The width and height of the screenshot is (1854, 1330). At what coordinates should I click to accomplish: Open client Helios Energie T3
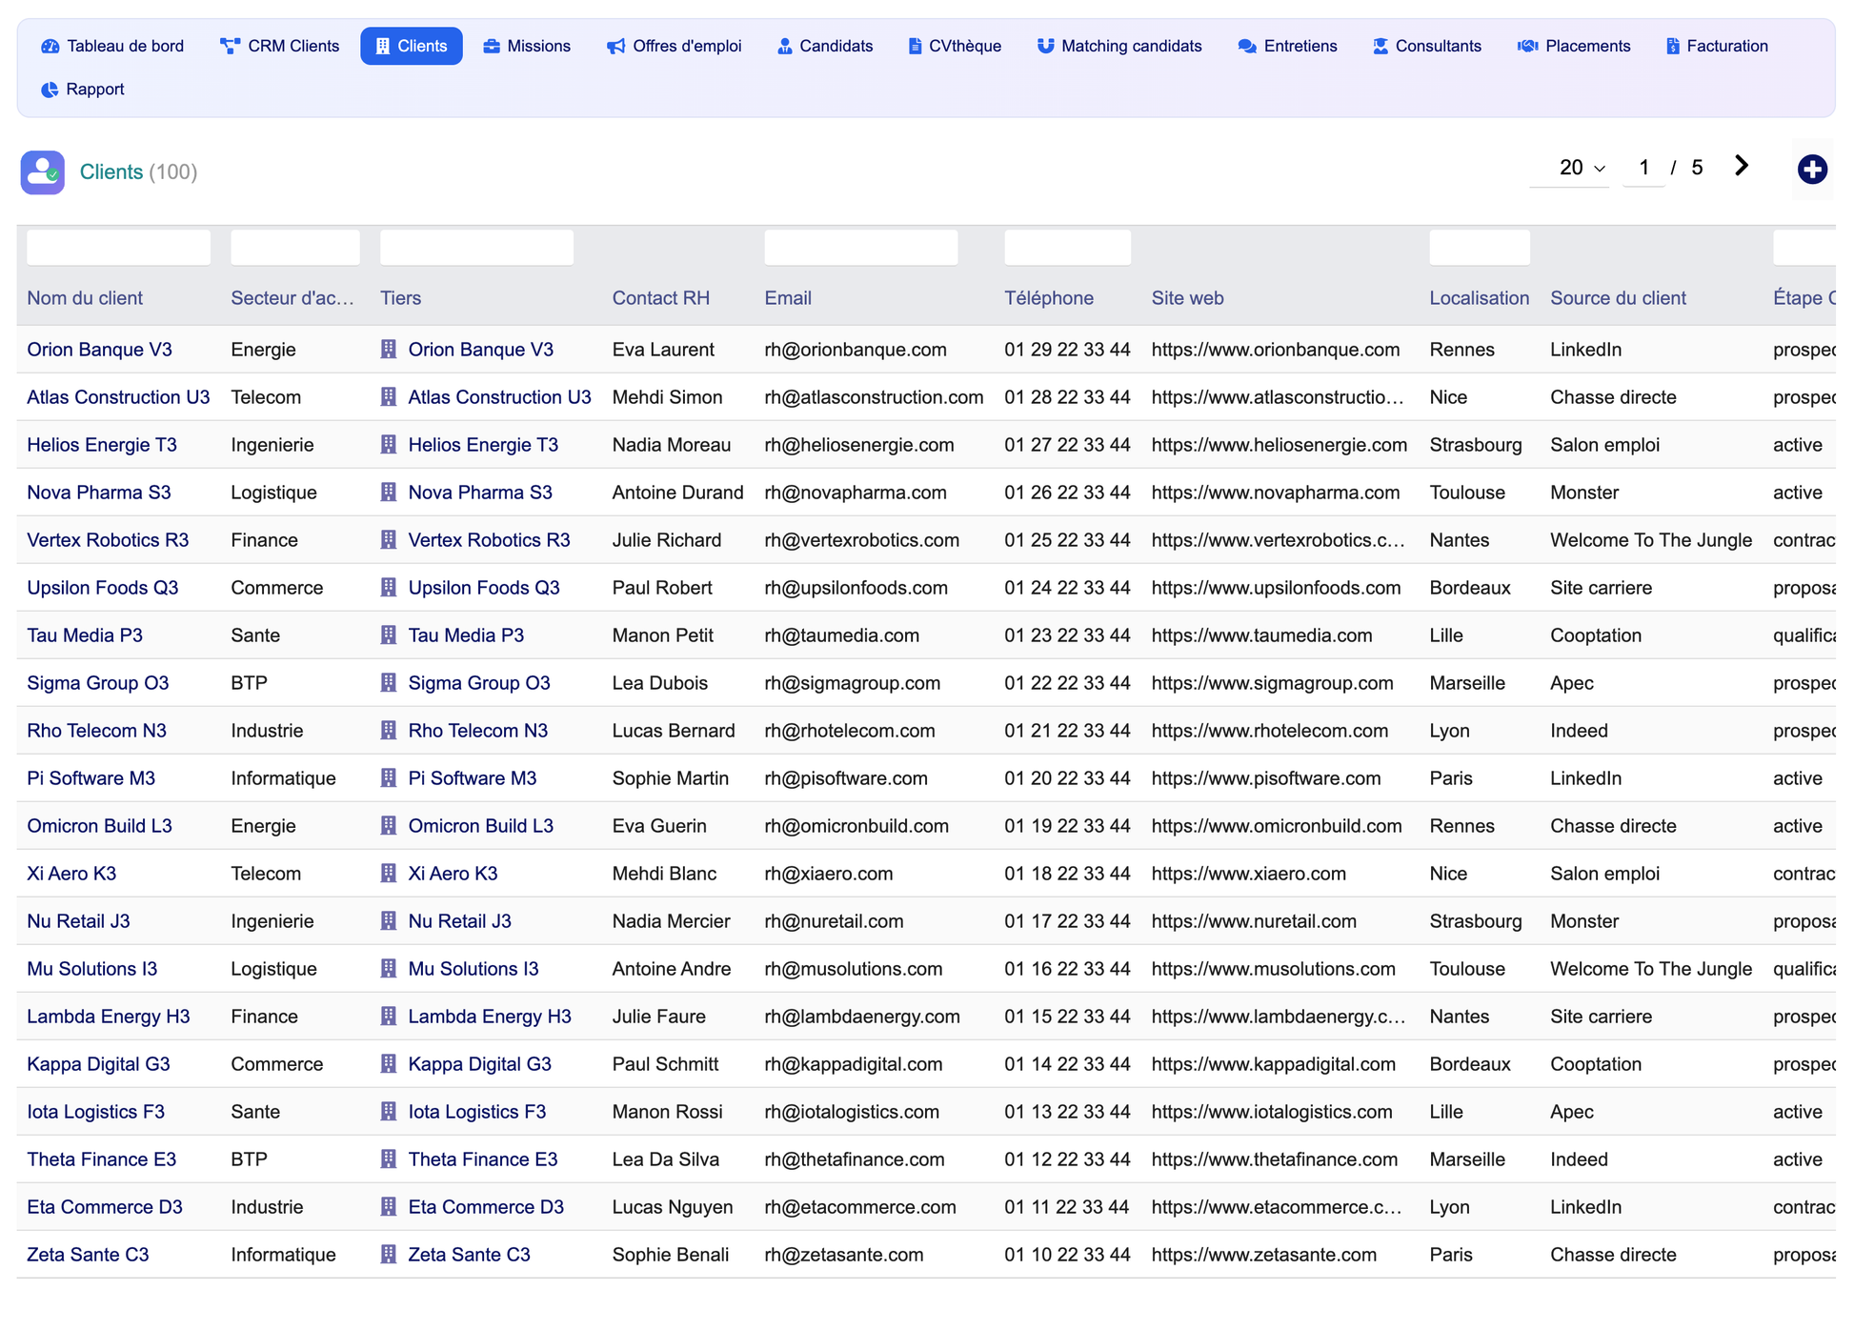[x=102, y=445]
